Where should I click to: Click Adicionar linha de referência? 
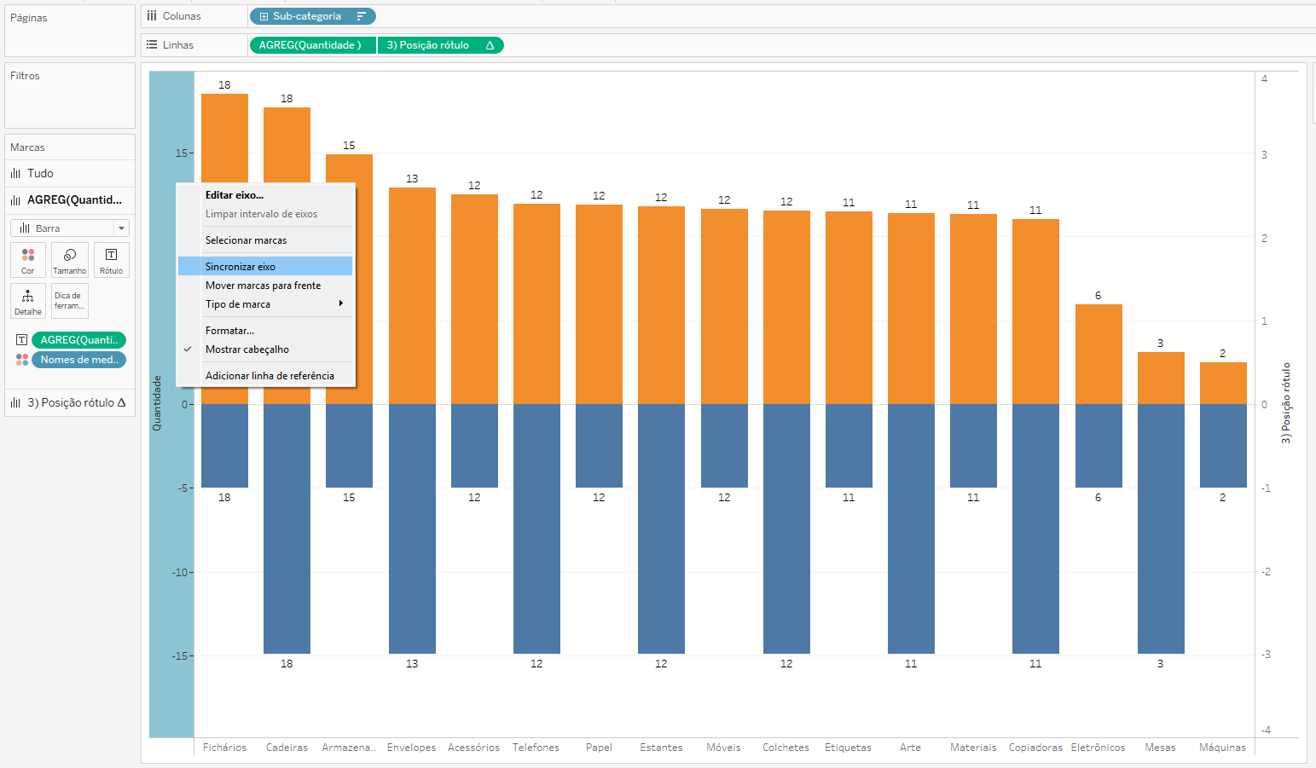[270, 376]
